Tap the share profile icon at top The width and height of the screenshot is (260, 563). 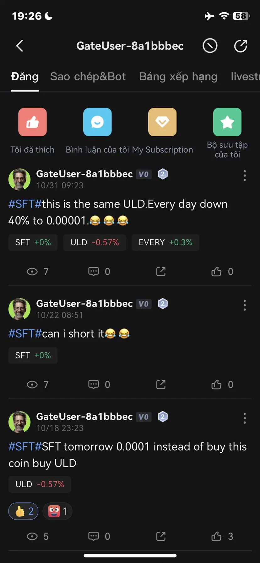241,46
